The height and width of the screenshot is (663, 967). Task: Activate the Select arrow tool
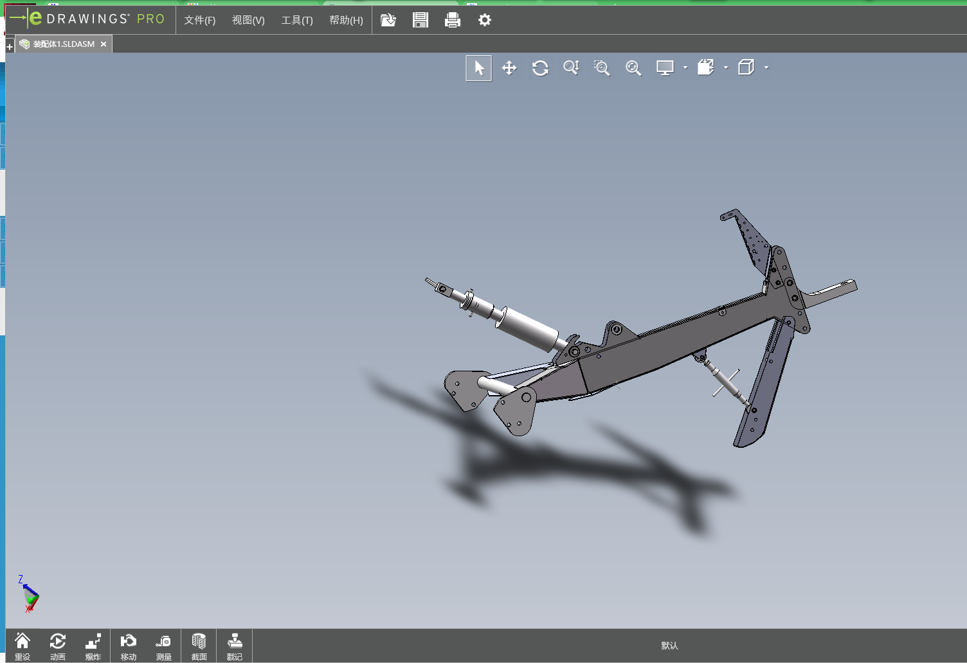[x=479, y=68]
